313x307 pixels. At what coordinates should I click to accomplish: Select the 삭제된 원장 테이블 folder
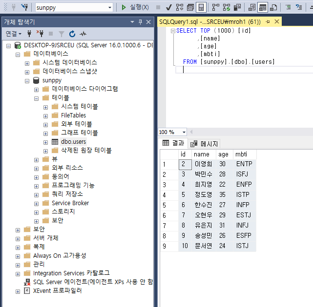click(x=86, y=151)
